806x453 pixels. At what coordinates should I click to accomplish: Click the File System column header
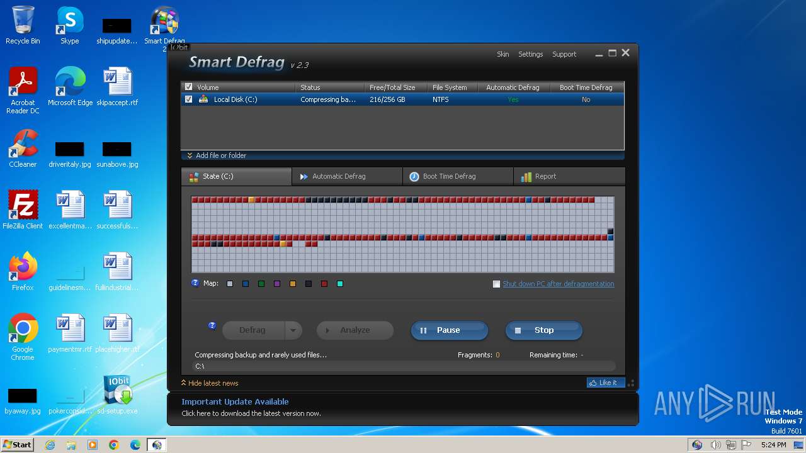[x=453, y=87]
